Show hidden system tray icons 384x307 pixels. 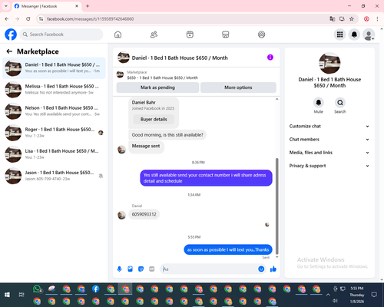tap(328, 295)
